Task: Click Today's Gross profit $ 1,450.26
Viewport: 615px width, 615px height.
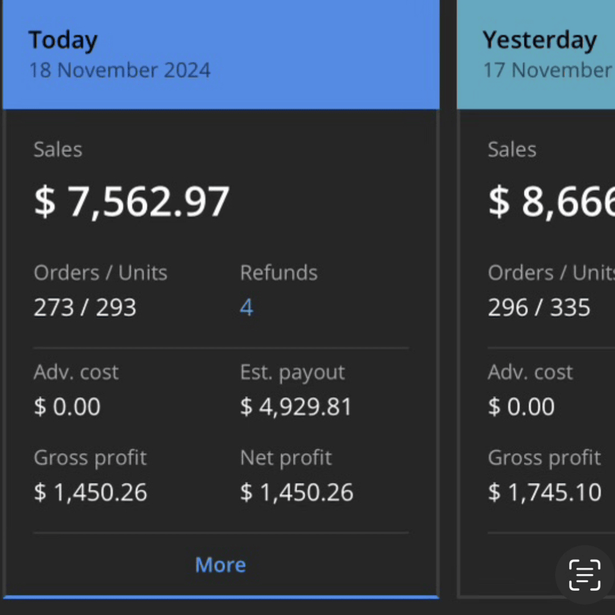Action: click(91, 492)
